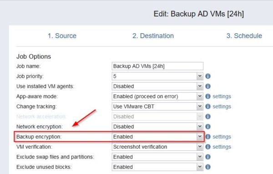This screenshot has height=174, width=273.
Task: Click info icon beside Job priority
Action: (x=208, y=76)
